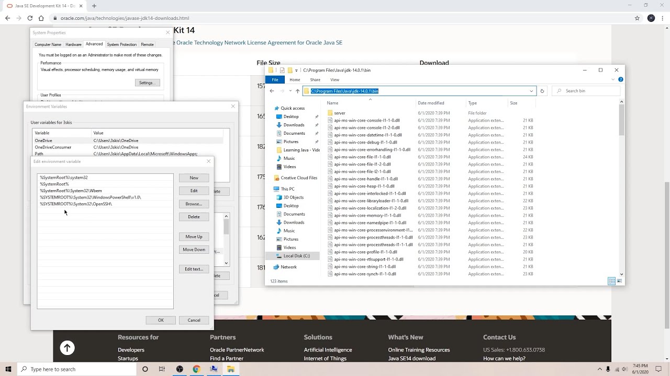This screenshot has width=670, height=376.
Task: Click Edit text... button
Action: [194, 269]
